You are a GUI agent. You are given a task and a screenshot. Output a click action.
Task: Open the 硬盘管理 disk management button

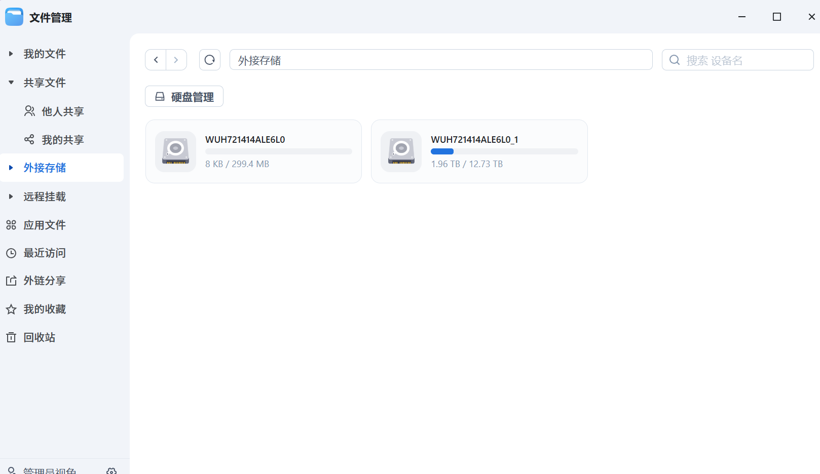184,96
